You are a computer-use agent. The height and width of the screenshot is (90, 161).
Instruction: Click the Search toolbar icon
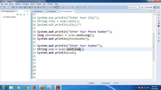[49, 7]
